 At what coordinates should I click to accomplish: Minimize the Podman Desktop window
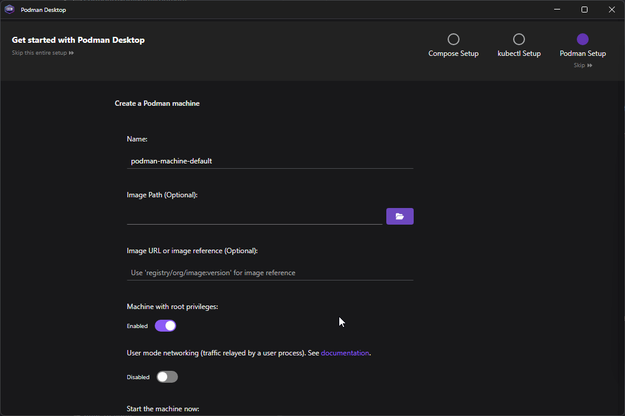tap(557, 10)
